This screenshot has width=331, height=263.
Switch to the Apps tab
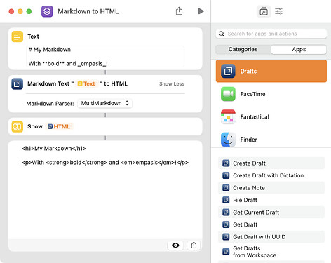click(x=299, y=49)
